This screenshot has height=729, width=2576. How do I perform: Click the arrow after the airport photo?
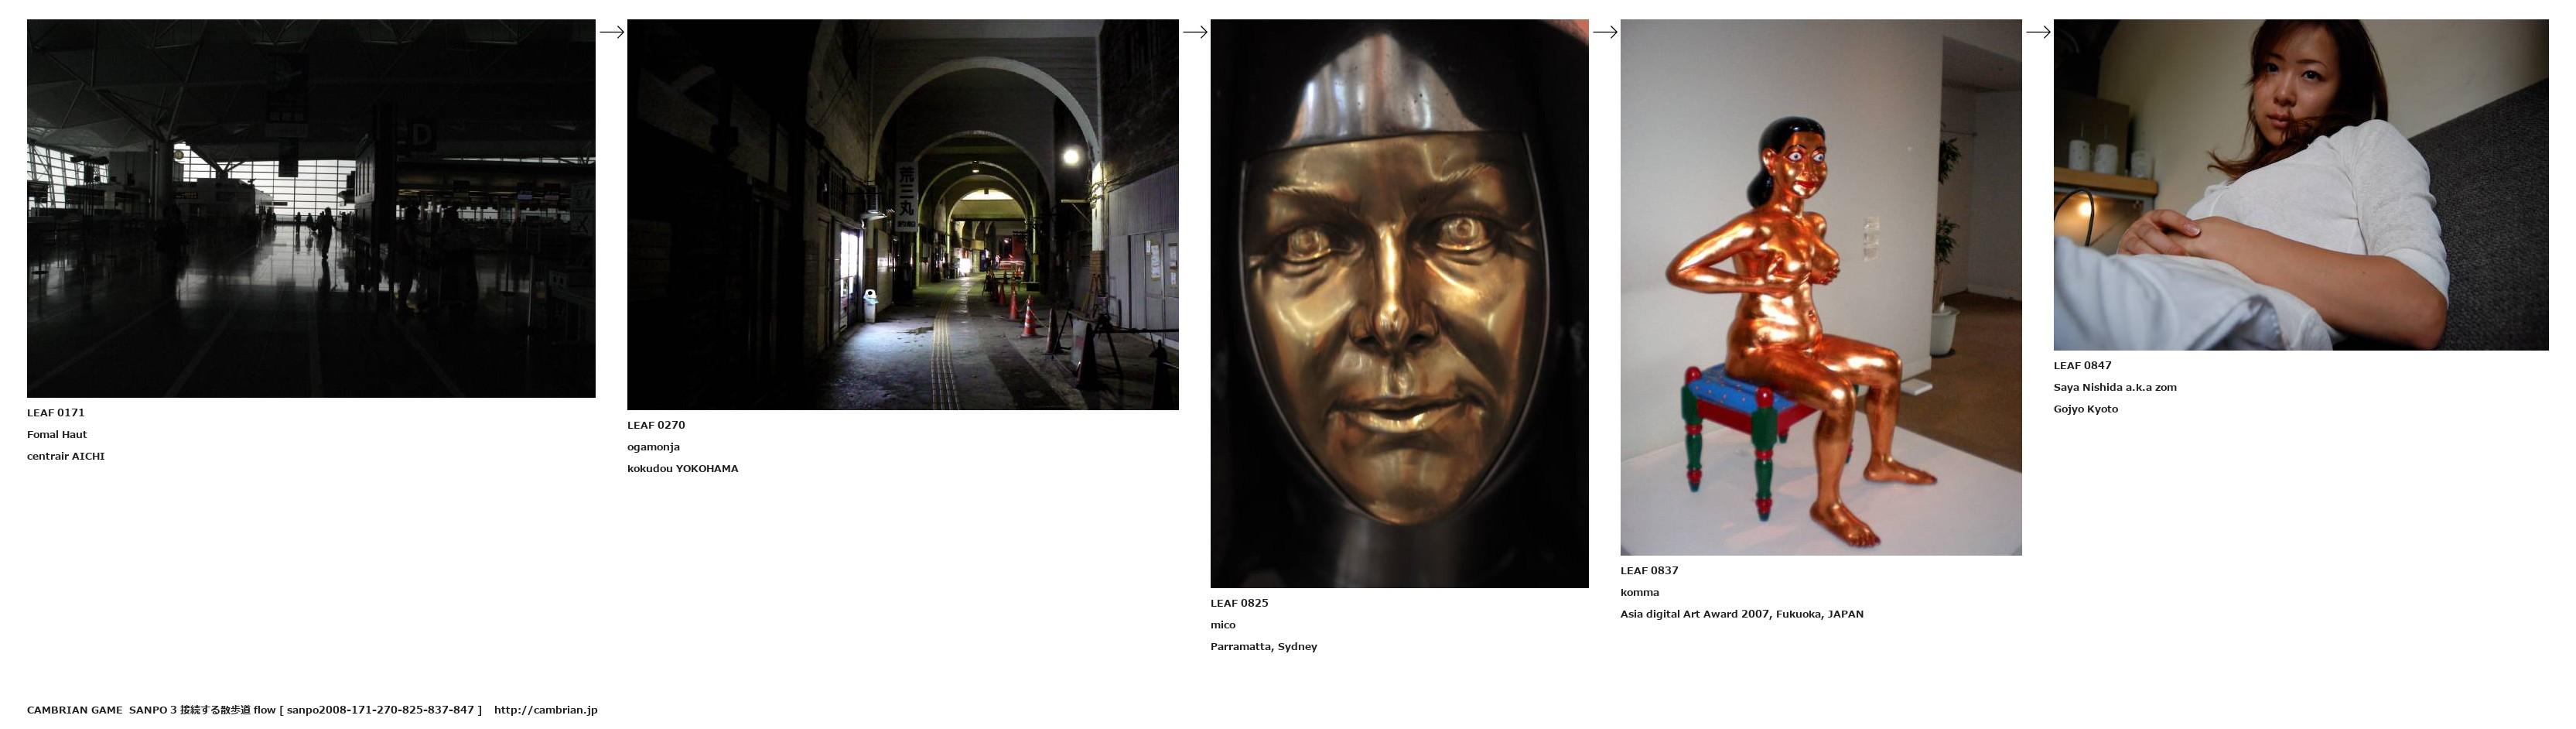point(611,32)
